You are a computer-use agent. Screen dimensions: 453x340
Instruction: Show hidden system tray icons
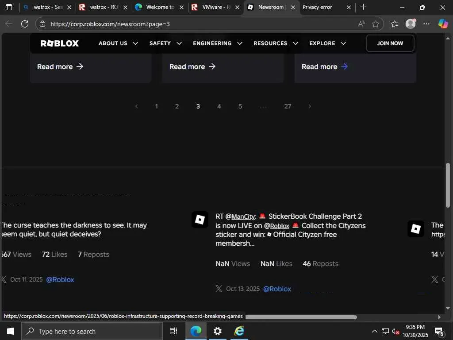coord(374,331)
